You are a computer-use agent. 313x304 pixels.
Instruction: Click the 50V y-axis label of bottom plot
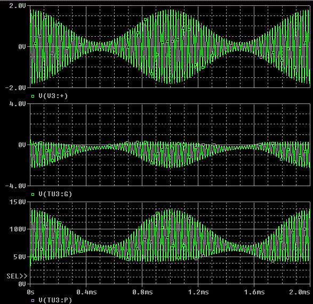[20, 257]
